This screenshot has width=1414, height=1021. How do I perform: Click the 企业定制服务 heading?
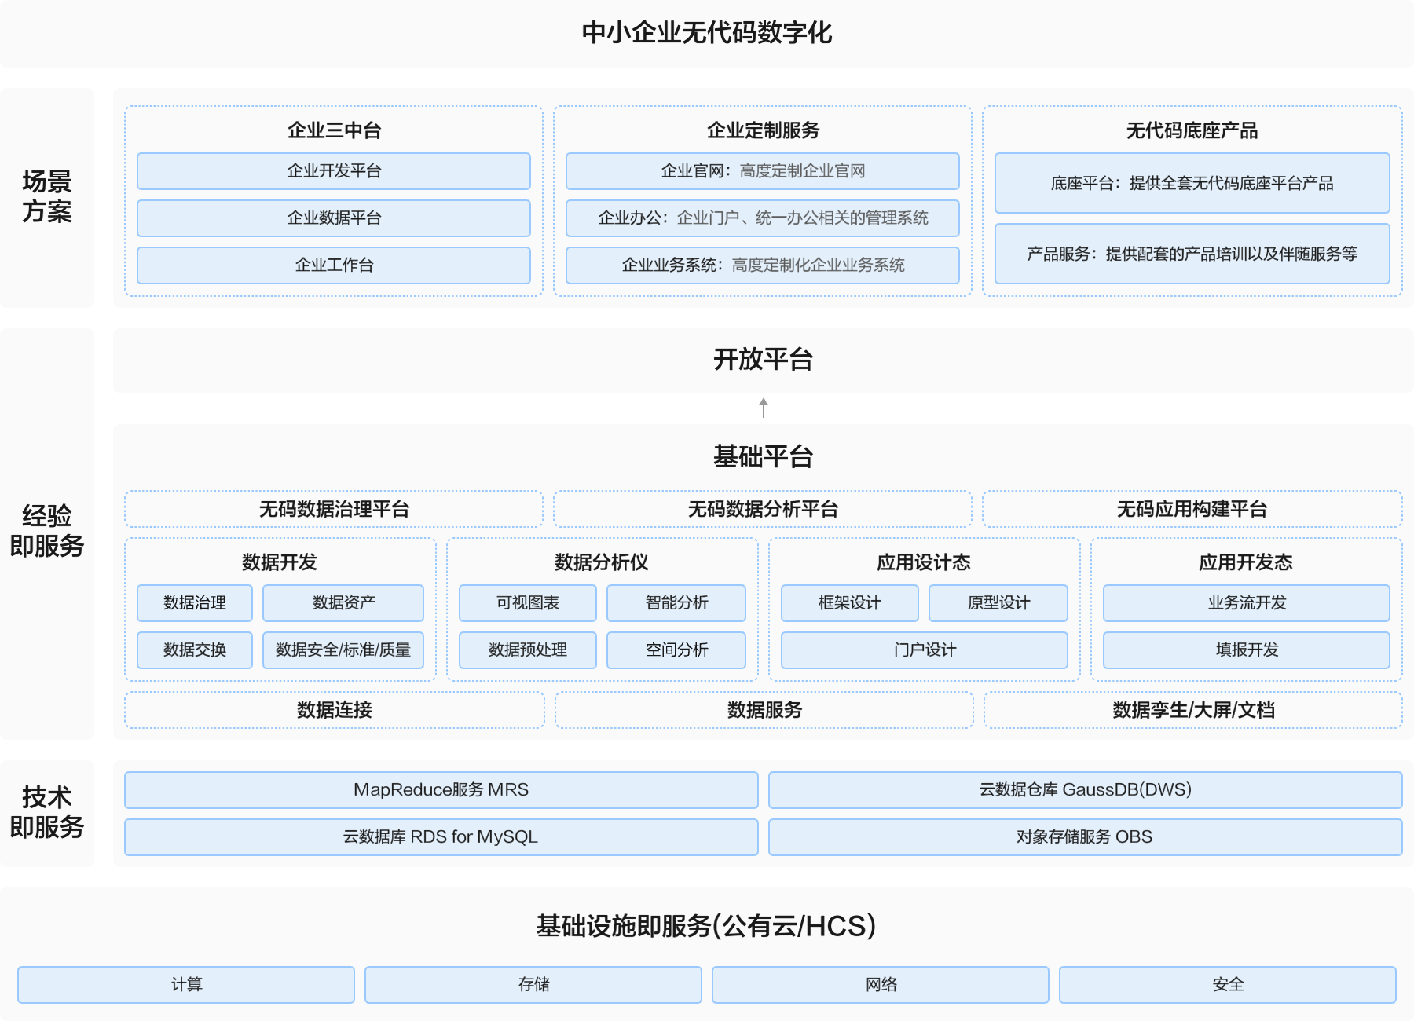click(763, 130)
